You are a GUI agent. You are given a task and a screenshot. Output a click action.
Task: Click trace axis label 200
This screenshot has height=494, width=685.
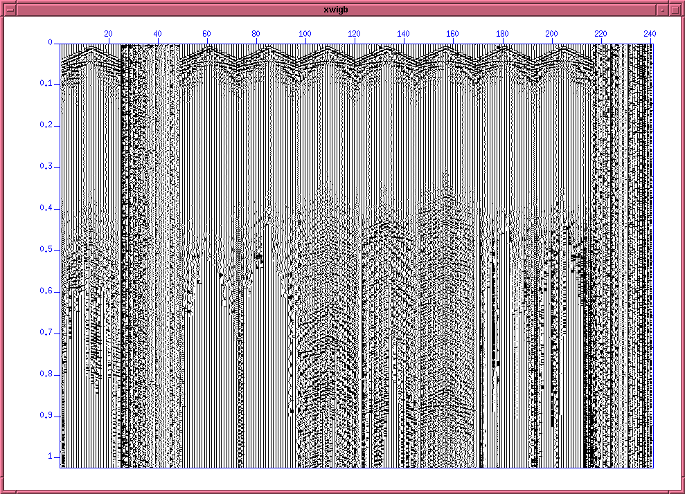point(551,33)
